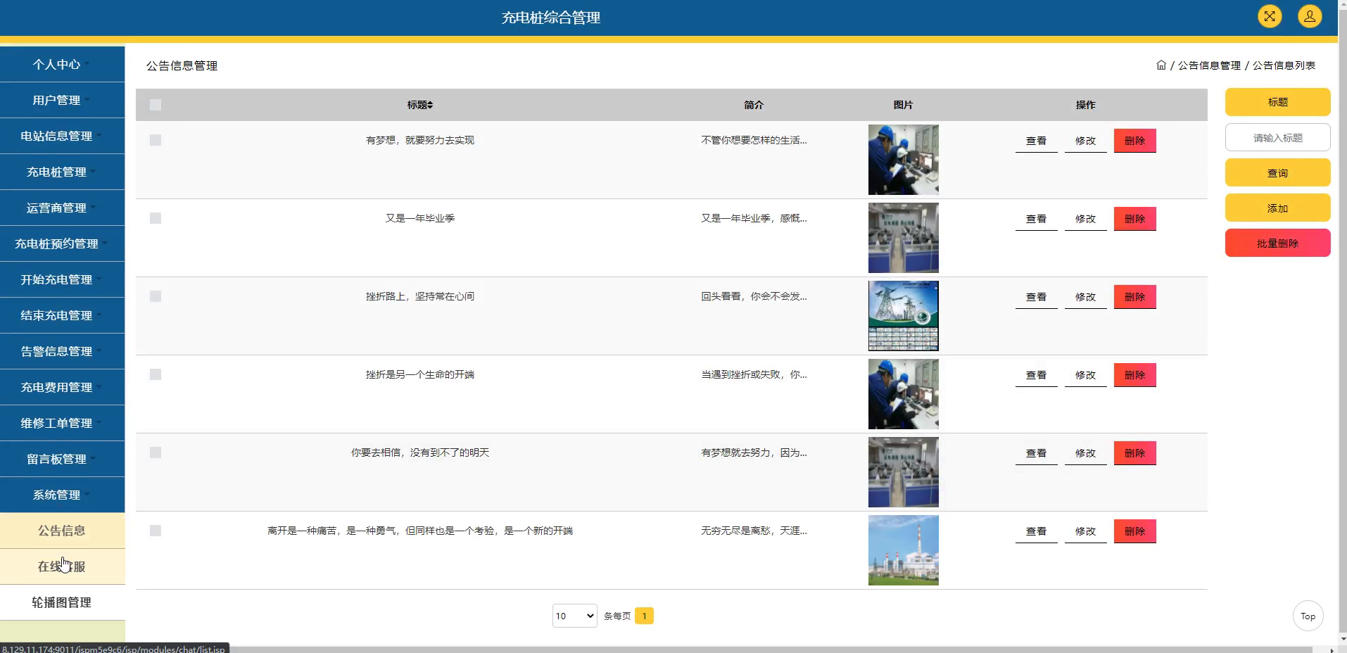
Task: Expand 告警信息管理 sidebar menu
Action: point(62,351)
